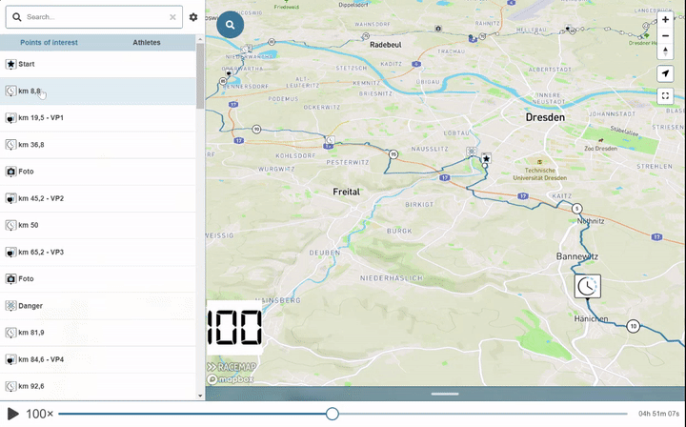The image size is (686, 427).
Task: Open settings with the gear icon
Action: [x=193, y=17]
